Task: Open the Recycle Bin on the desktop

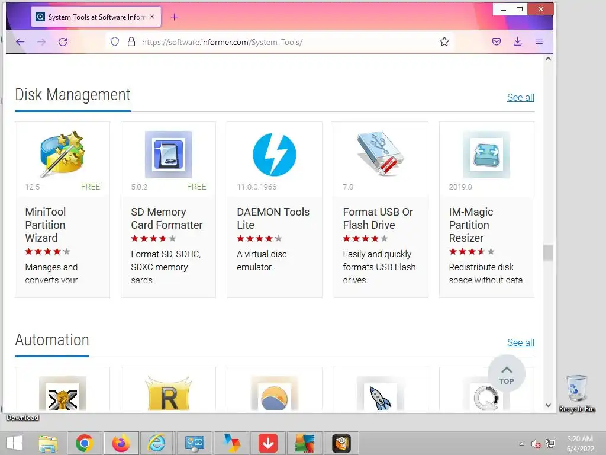Action: click(577, 393)
